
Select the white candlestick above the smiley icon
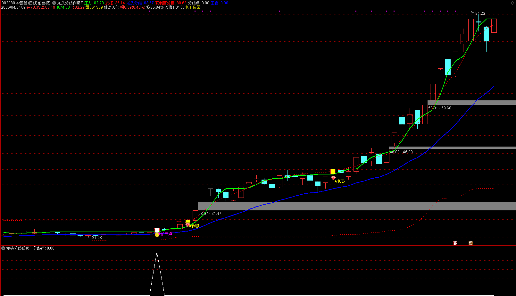pyautogui.click(x=157, y=230)
